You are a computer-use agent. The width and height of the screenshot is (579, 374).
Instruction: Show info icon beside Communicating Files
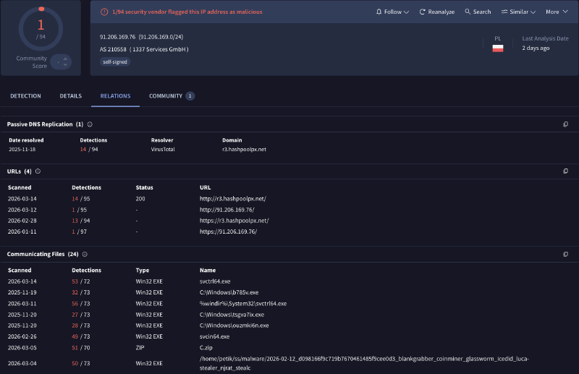click(x=85, y=255)
